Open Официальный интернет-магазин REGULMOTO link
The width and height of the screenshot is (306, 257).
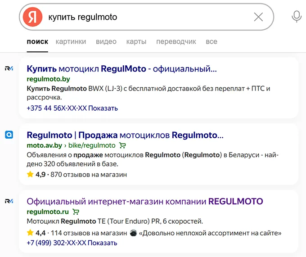144,201
